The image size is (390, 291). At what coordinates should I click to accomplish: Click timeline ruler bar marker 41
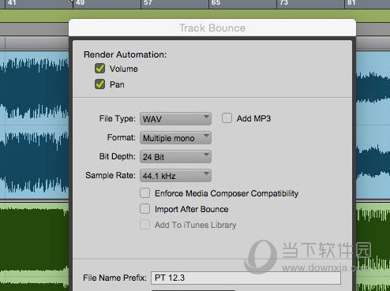point(12,3)
